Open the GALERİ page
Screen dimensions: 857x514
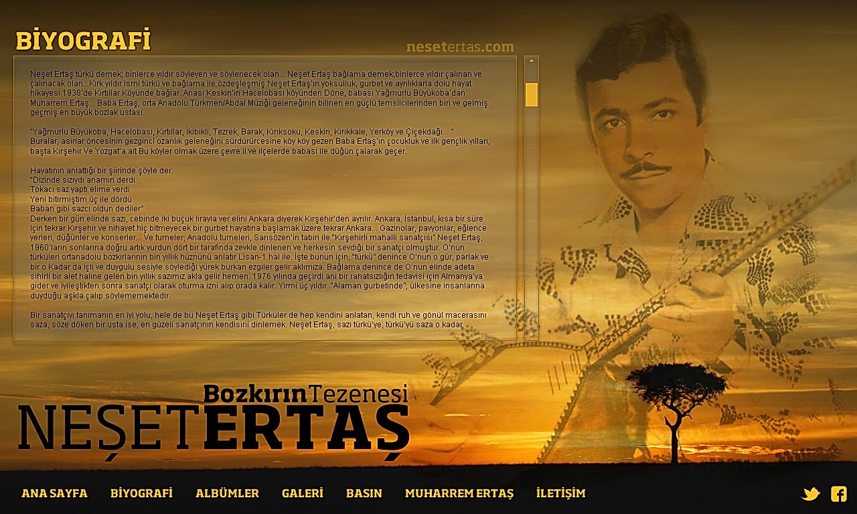tap(303, 493)
